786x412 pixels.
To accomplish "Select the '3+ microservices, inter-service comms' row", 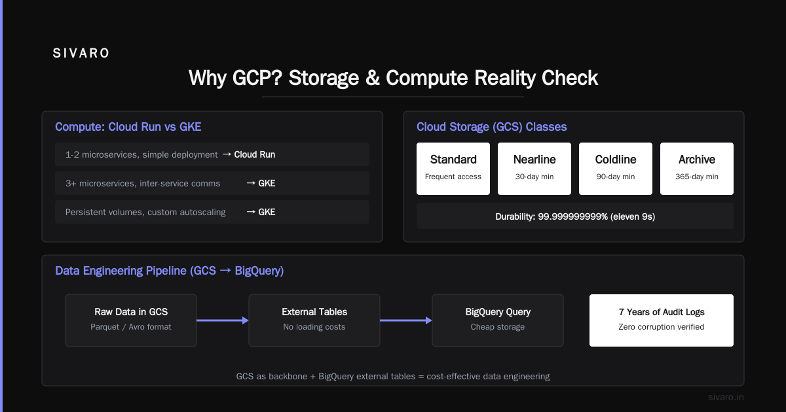I will (212, 183).
